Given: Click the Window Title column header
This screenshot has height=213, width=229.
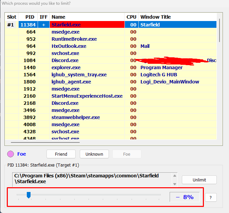Looking at the screenshot, I should [x=177, y=17].
